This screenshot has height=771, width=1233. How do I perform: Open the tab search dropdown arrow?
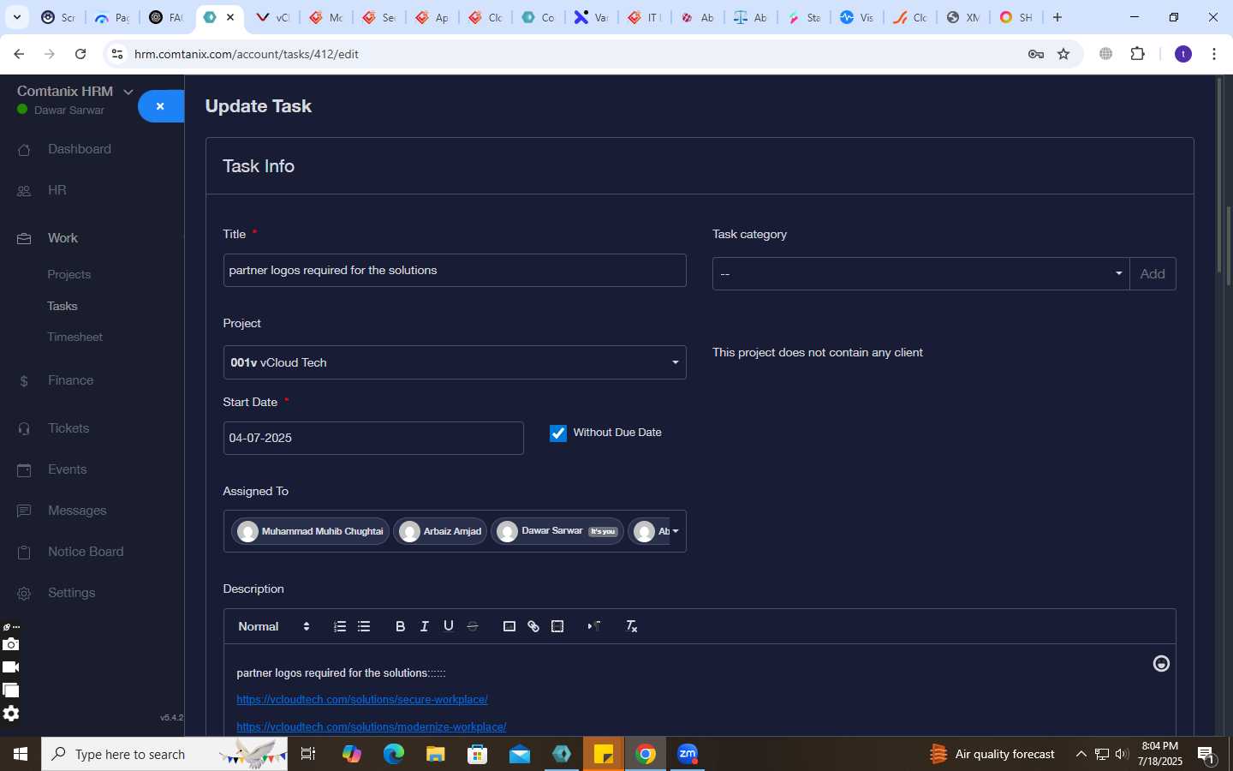(17, 17)
